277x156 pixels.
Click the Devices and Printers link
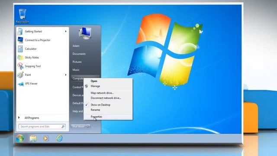pos(78,95)
